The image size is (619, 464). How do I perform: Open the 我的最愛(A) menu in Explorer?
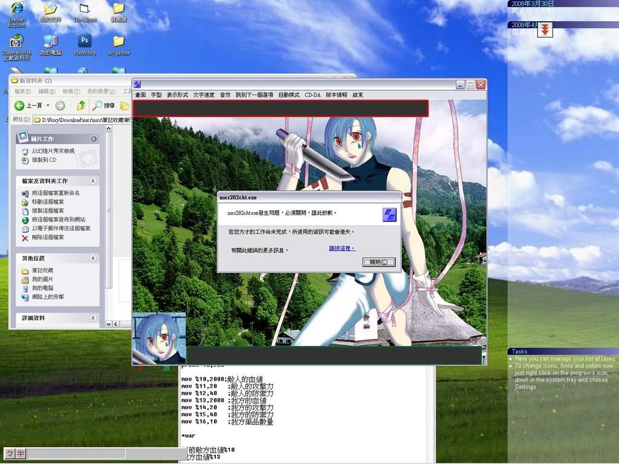point(101,92)
